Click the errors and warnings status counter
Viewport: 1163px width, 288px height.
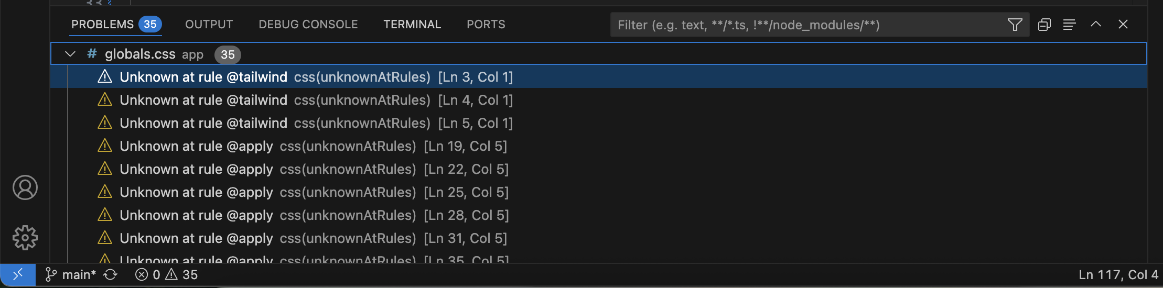[x=166, y=274]
